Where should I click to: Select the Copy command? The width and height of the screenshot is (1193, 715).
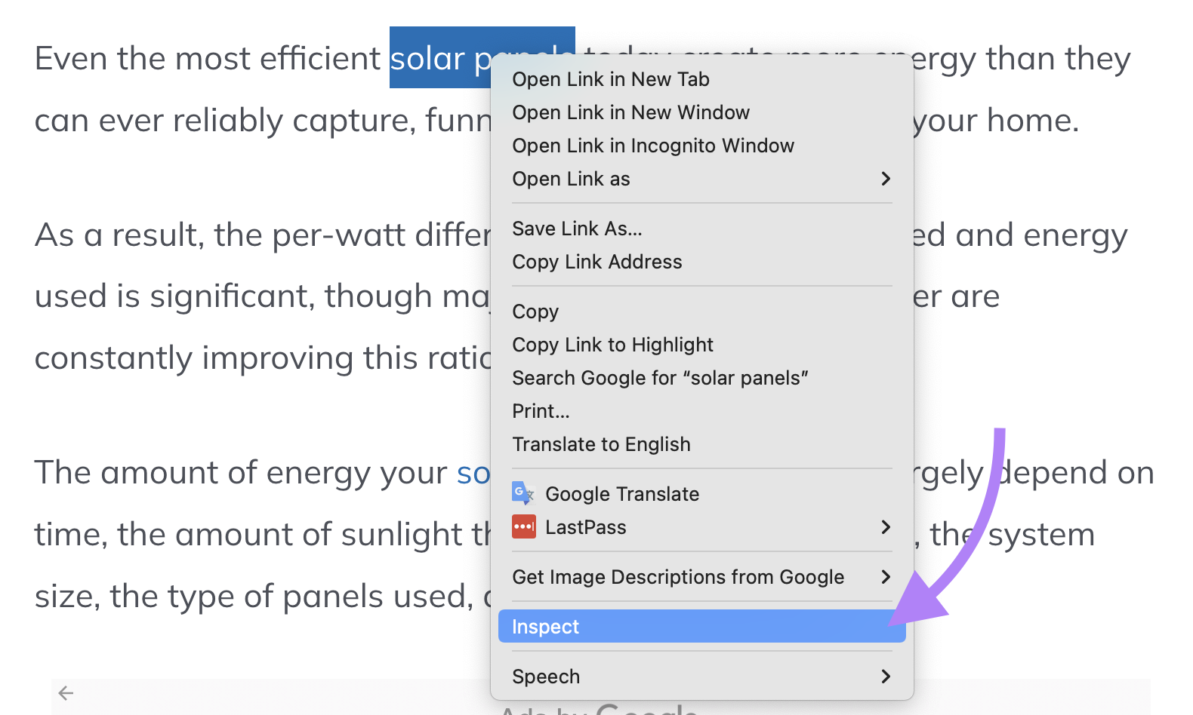(x=535, y=311)
